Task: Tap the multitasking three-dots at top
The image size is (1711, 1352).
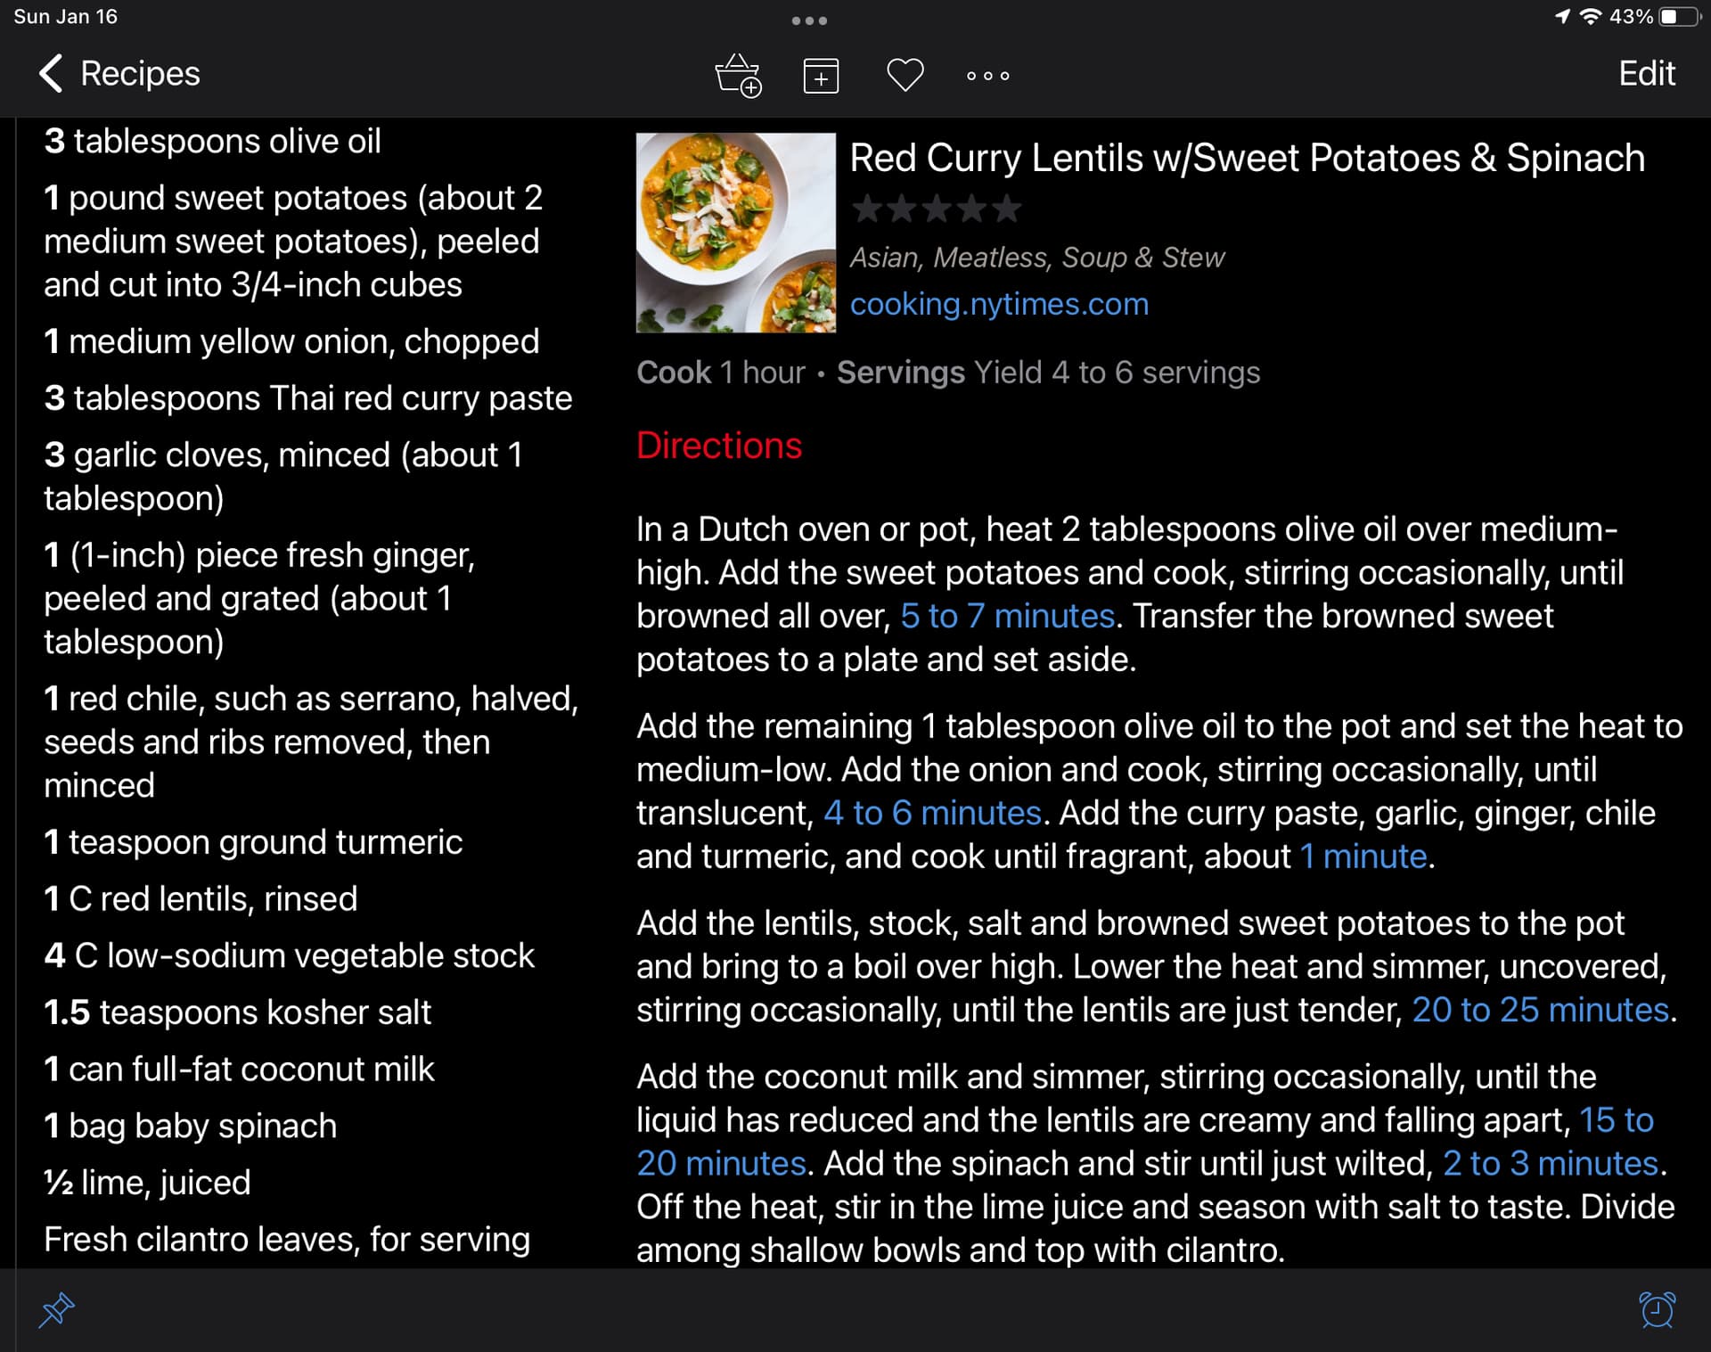Action: [x=809, y=20]
